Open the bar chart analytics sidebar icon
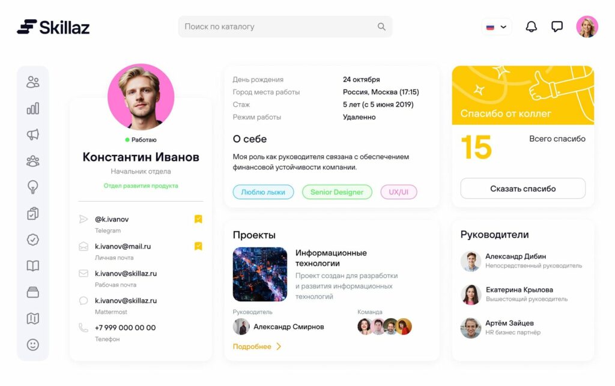This screenshot has height=386, width=615. (x=33, y=108)
